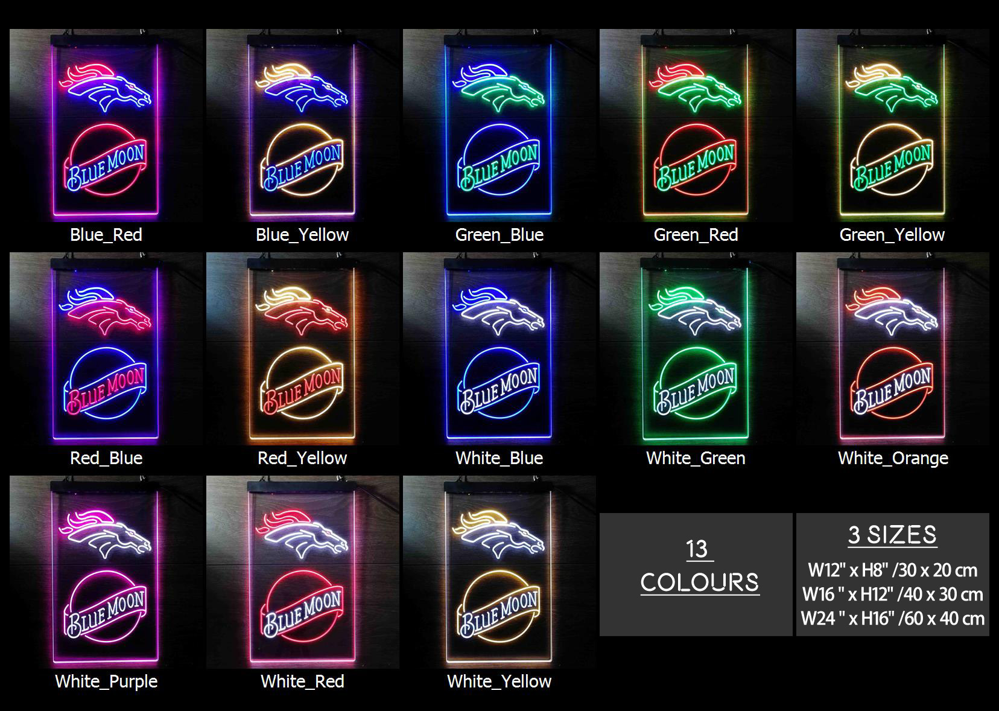Click the White_Orange caption text
This screenshot has width=999, height=711.
(893, 458)
